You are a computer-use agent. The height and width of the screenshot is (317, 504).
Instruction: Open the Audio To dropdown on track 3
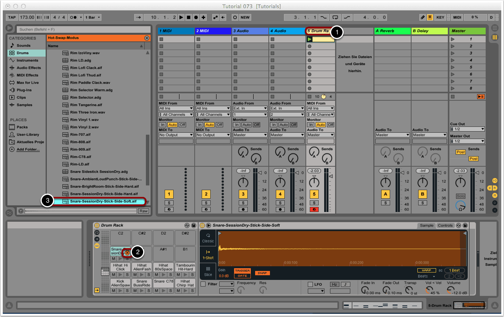(x=249, y=135)
